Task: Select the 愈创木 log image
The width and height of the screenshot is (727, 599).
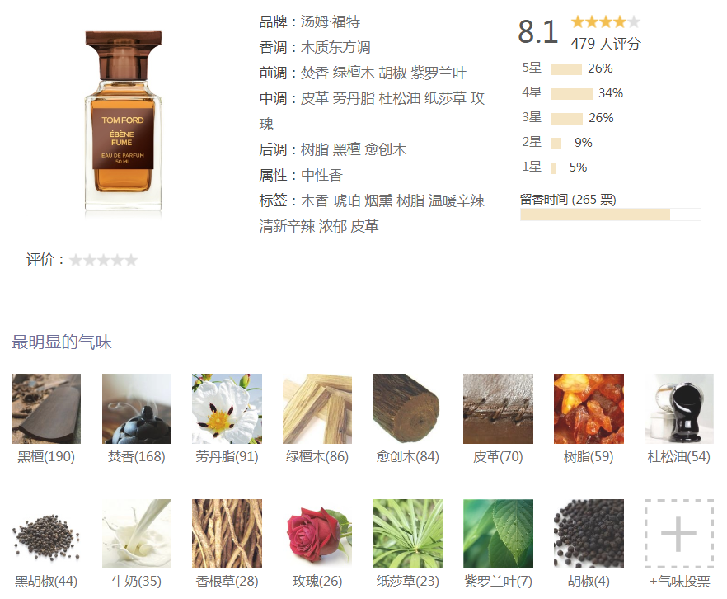Action: (x=408, y=408)
